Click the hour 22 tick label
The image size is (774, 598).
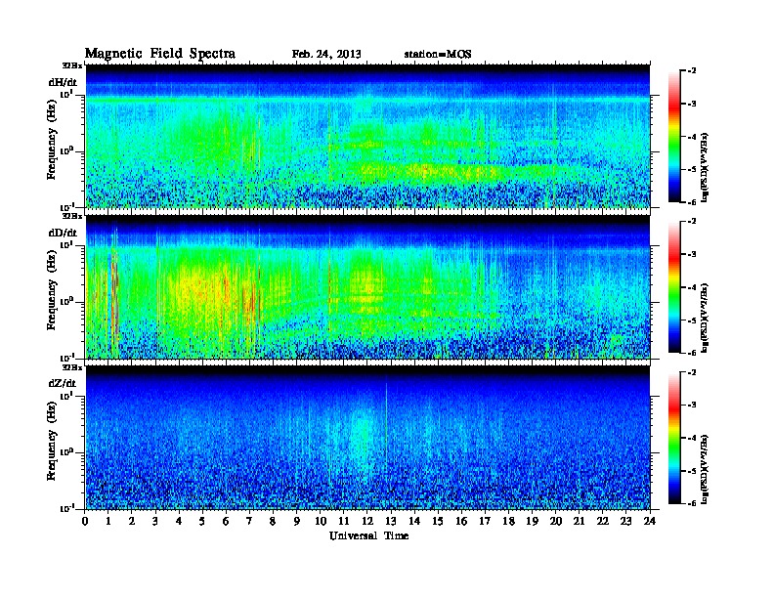[603, 521]
